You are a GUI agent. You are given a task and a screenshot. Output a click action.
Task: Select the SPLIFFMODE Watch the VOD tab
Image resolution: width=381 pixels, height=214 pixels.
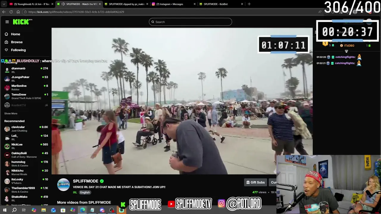[x=79, y=4]
